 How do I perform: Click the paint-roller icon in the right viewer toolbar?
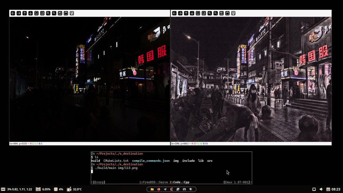(233, 13)
